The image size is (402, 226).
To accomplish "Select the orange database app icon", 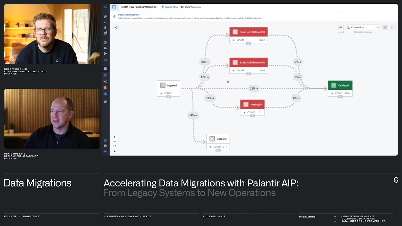I will click(x=105, y=88).
